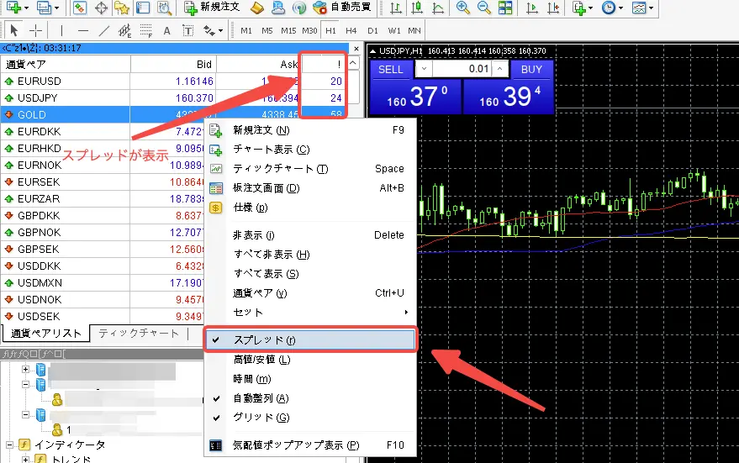
Task: Zoom out on the chart
Action: (483, 7)
